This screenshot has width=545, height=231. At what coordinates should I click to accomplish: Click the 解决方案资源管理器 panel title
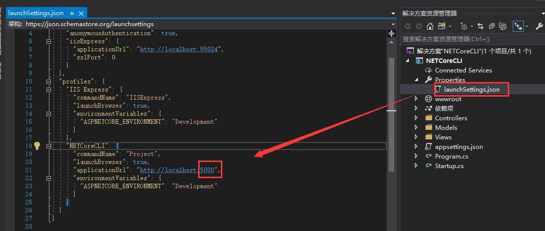[430, 14]
